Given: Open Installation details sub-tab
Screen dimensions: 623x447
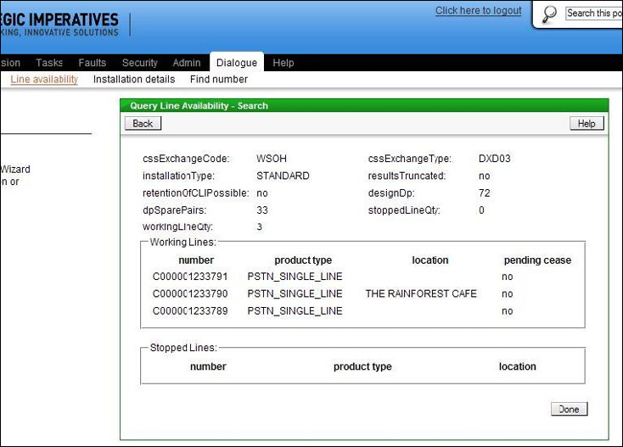Looking at the screenshot, I should tap(134, 80).
